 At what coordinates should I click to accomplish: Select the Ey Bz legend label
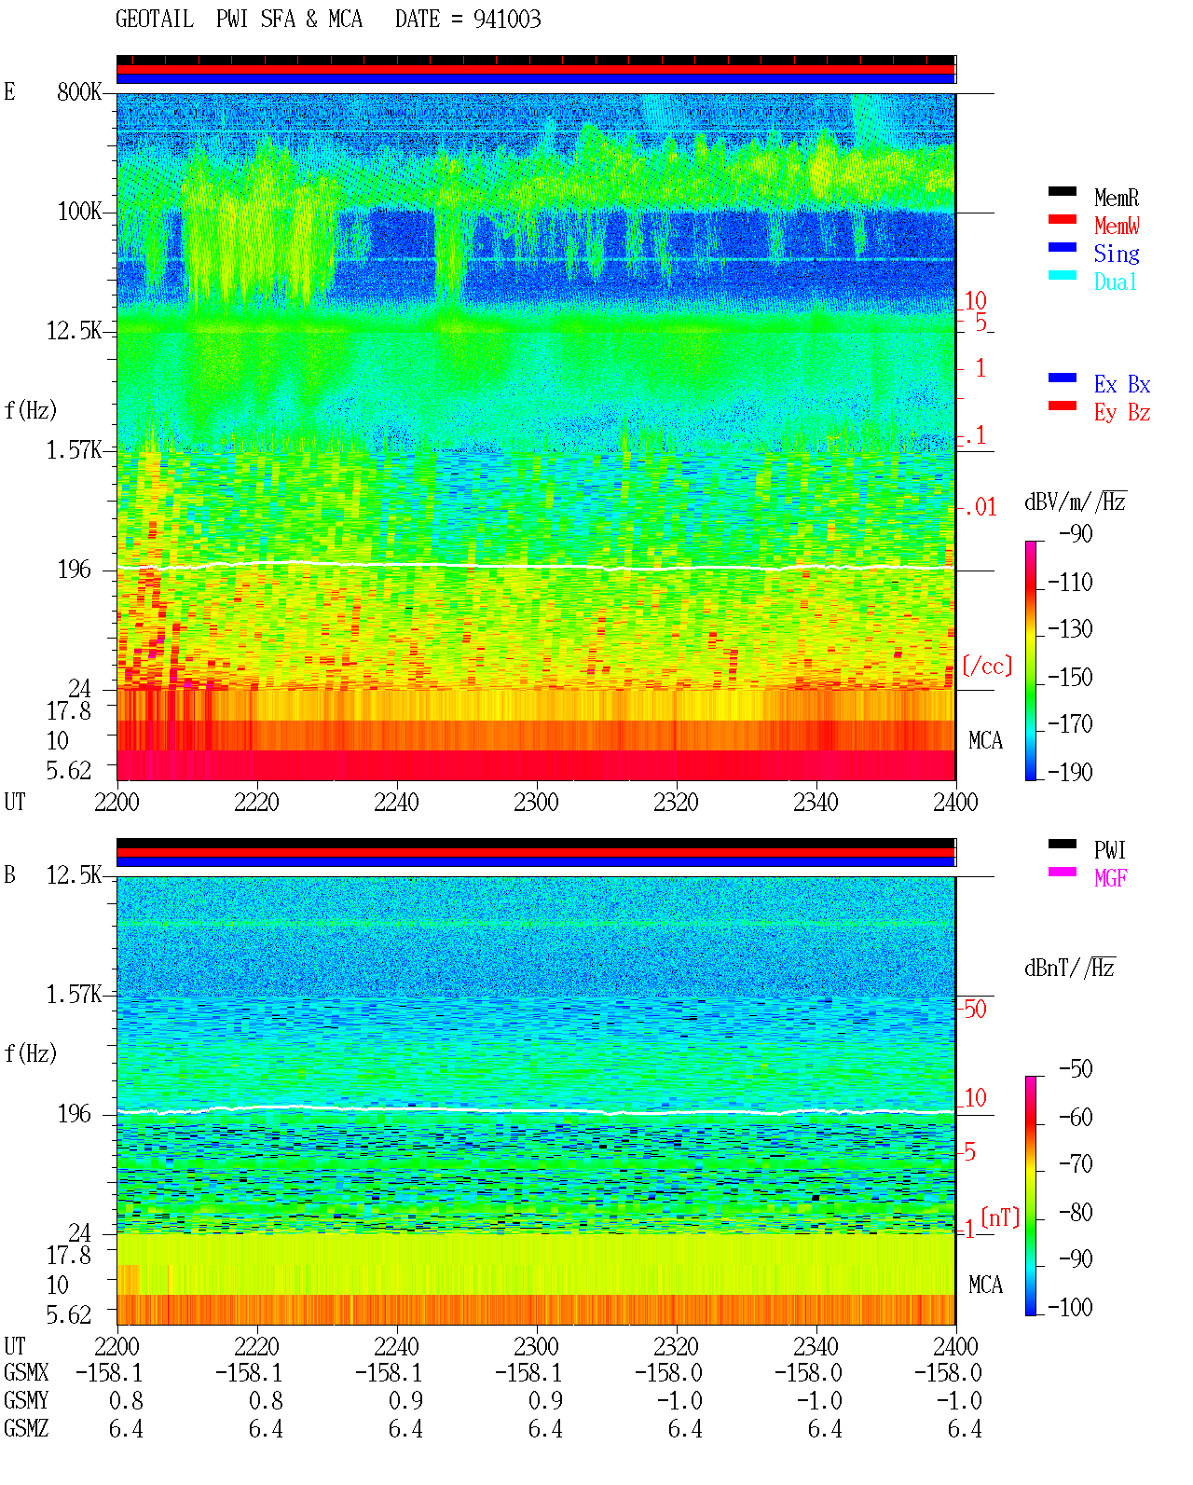(1122, 412)
